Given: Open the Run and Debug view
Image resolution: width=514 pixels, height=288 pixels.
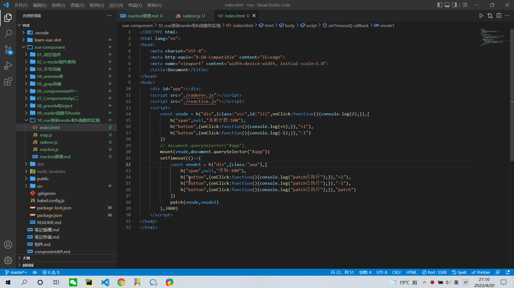Looking at the screenshot, I should 8,66.
